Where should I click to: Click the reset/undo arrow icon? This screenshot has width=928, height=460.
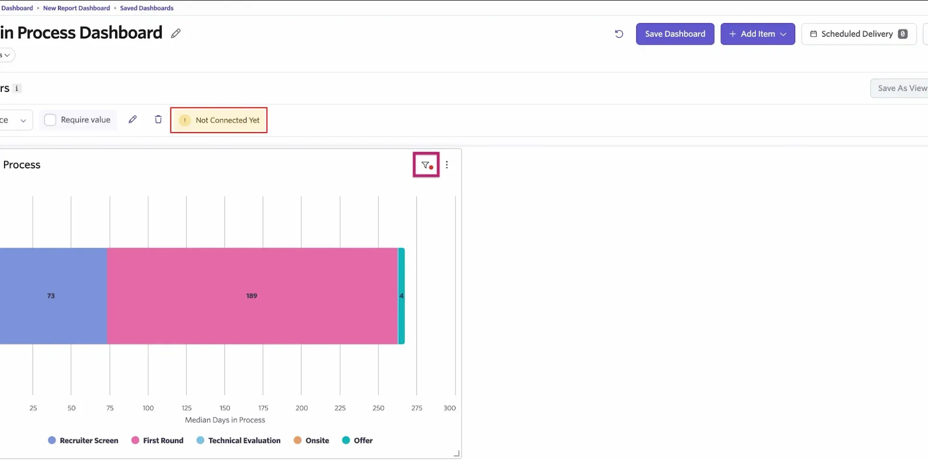click(619, 34)
